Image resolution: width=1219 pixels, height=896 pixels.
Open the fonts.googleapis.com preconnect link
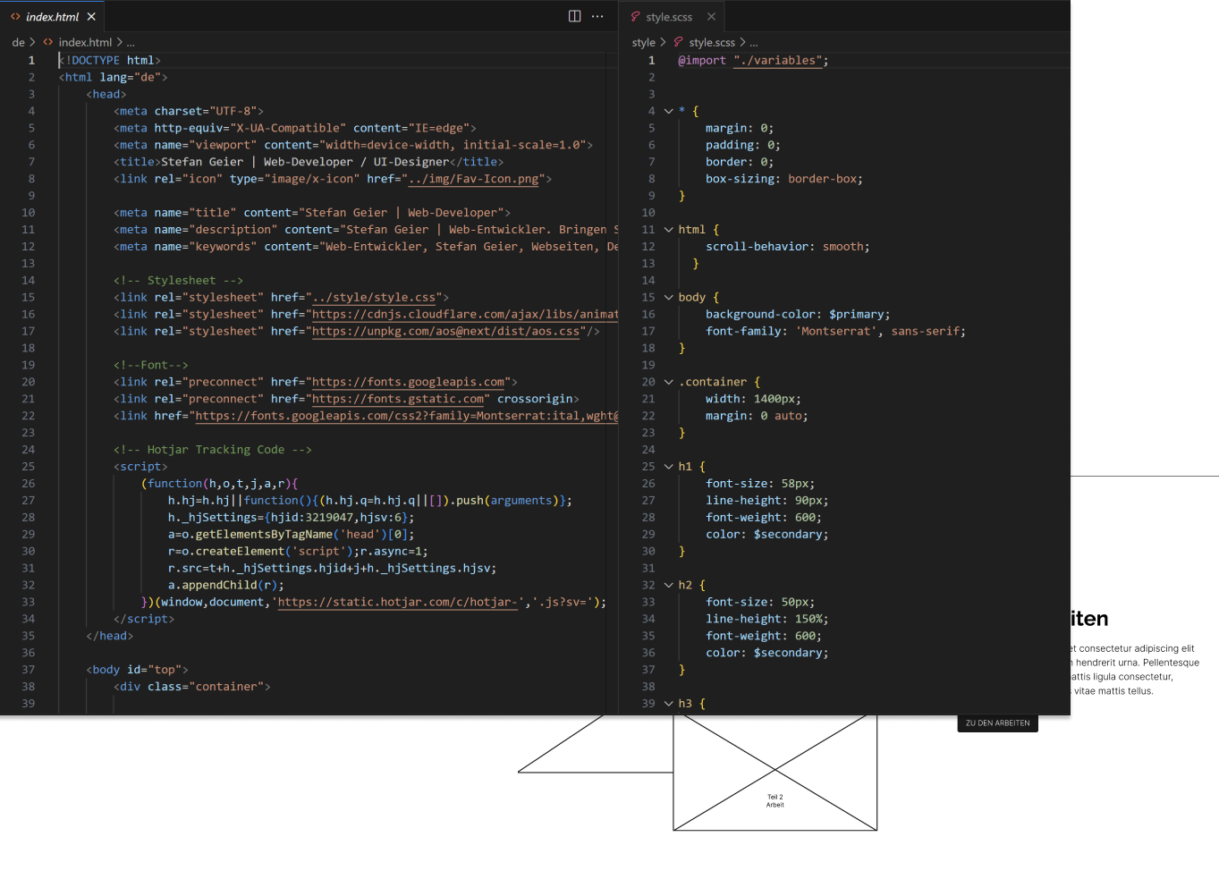click(x=409, y=382)
